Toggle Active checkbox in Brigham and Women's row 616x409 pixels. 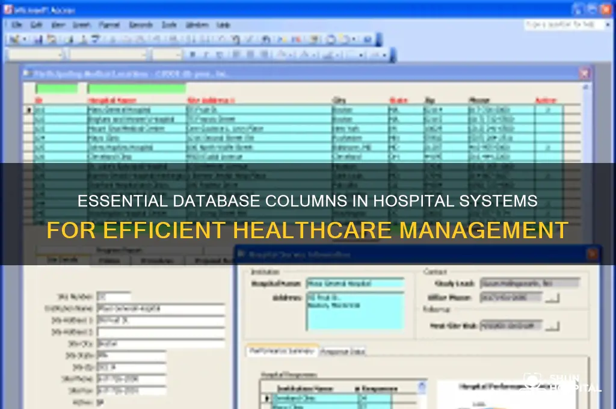coord(548,119)
